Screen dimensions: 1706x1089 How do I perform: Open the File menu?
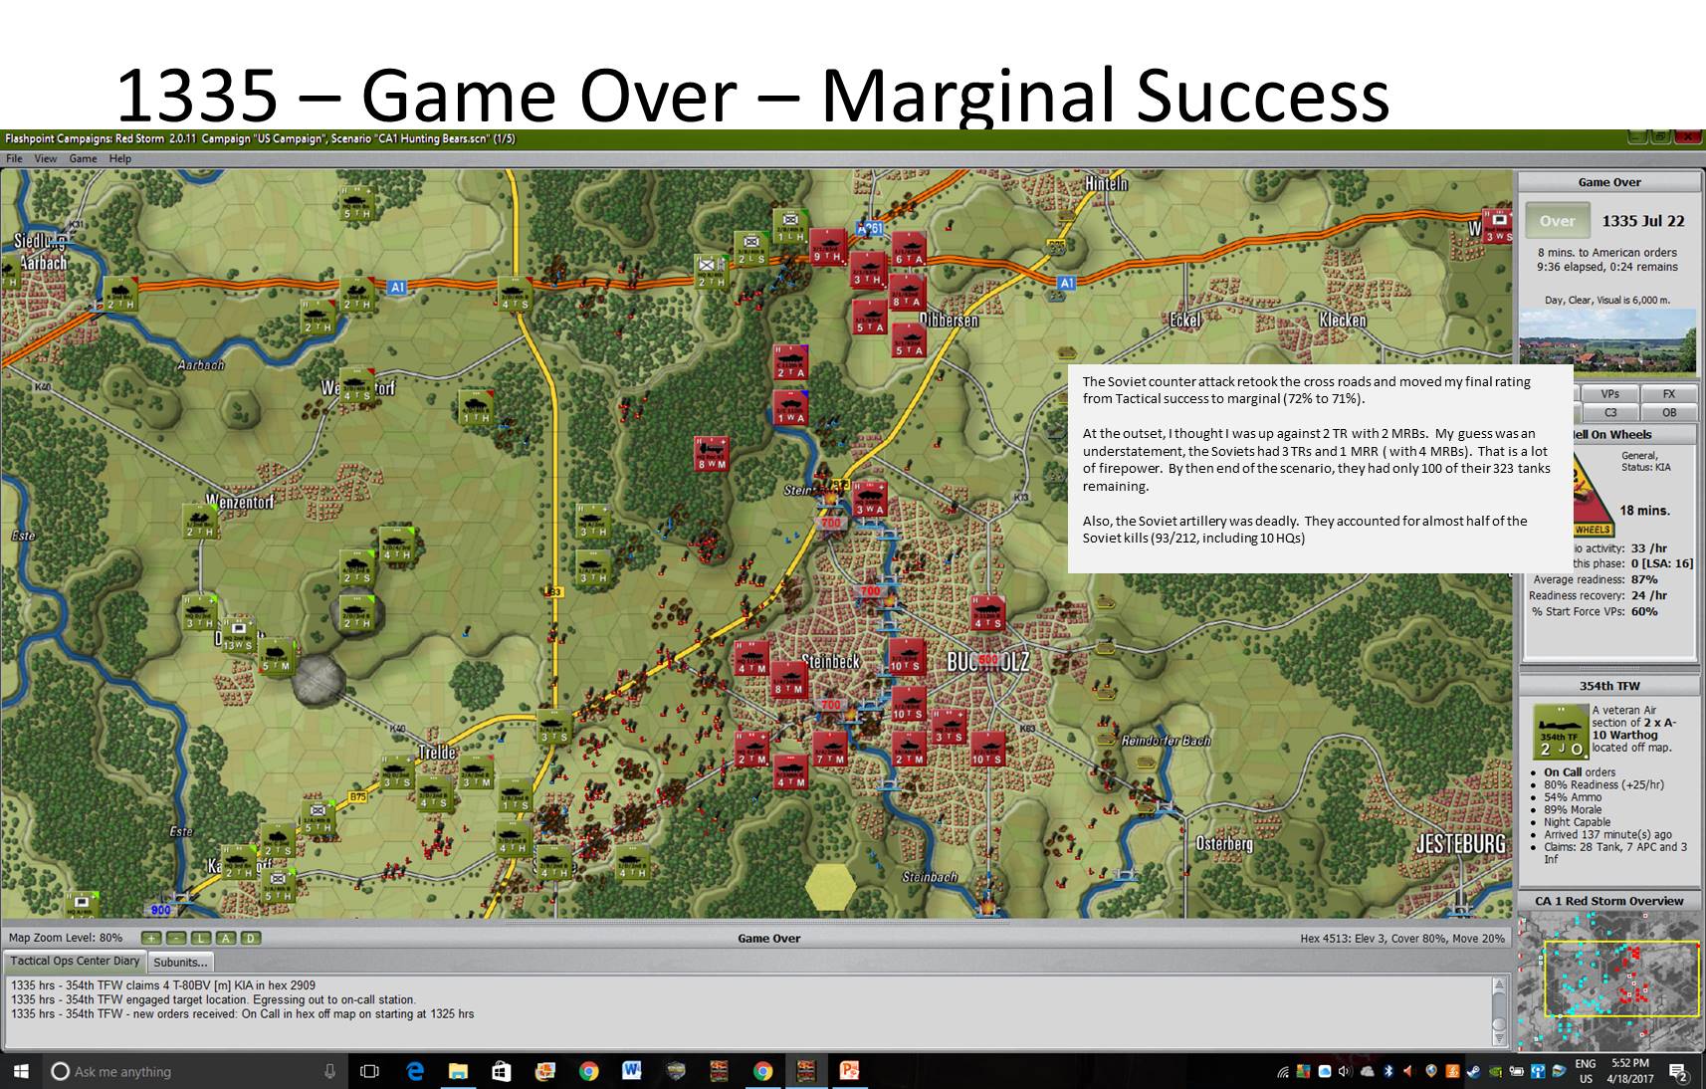click(x=14, y=158)
